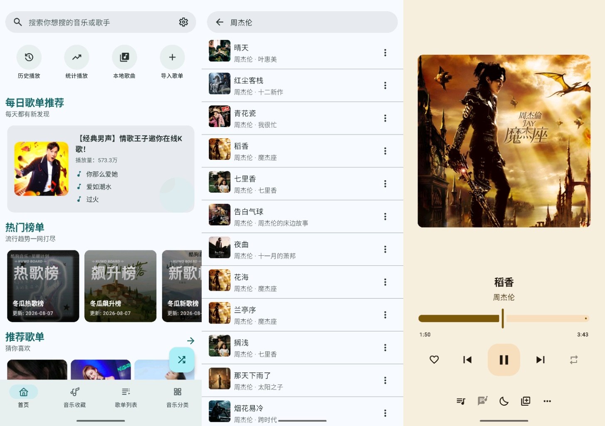The height and width of the screenshot is (426, 605).
Task: Open options menu for 兰亭序
Action: click(x=385, y=315)
